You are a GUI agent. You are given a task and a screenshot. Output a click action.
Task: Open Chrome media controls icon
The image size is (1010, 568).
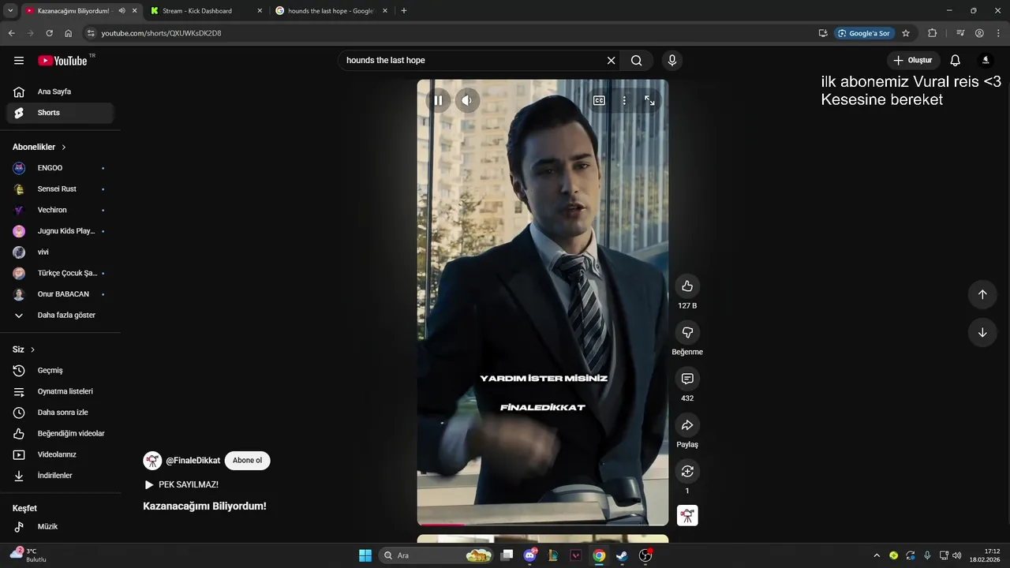(960, 33)
